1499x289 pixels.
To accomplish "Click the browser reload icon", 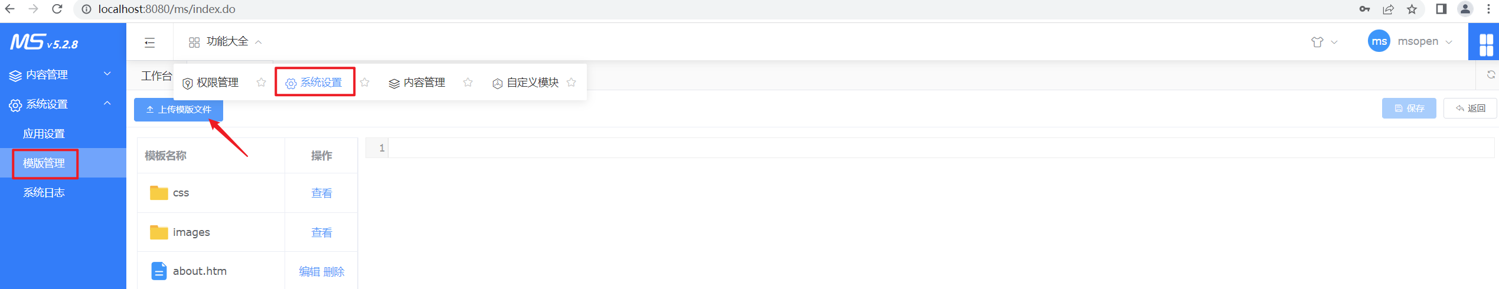I will (x=57, y=9).
